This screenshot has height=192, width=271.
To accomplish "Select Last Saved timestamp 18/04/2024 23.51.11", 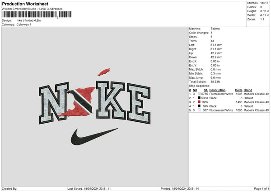I will coord(97,189).
